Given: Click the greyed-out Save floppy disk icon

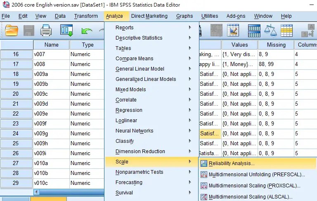Looking at the screenshot, I should coord(29,31).
